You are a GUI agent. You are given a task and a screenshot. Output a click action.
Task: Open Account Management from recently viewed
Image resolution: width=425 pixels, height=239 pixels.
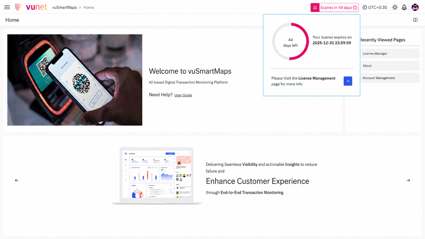[390, 78]
